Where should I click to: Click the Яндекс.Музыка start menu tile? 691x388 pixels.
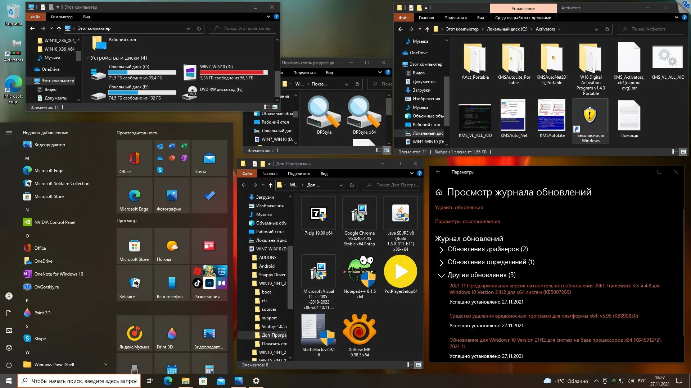[x=135, y=333]
